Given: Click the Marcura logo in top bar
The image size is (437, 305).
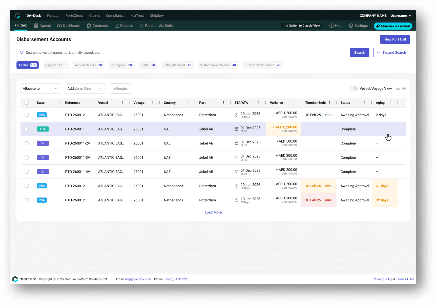Looking at the screenshot, I should pyautogui.click(x=17, y=15).
